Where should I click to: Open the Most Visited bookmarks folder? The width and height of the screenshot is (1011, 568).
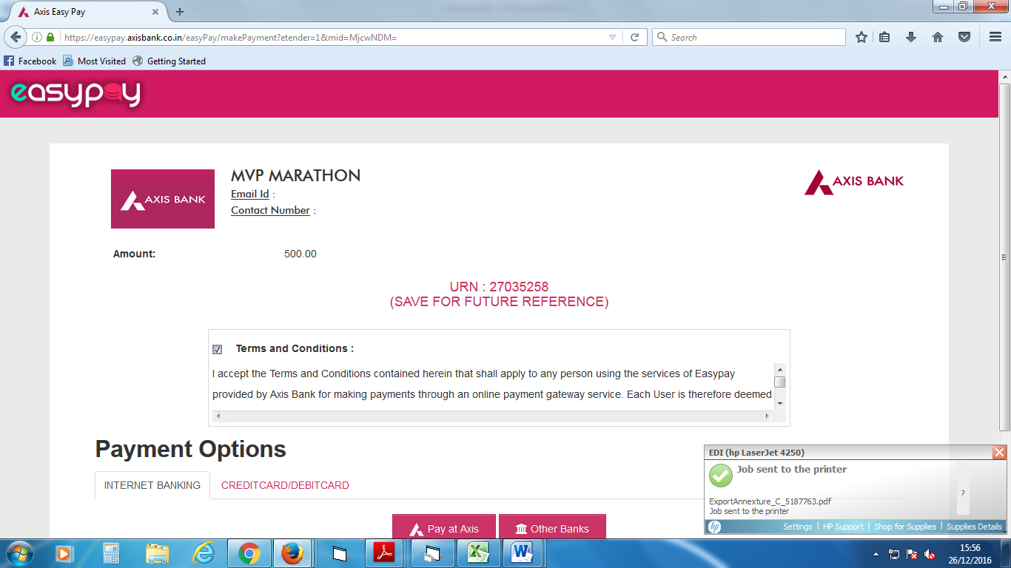pyautogui.click(x=94, y=61)
